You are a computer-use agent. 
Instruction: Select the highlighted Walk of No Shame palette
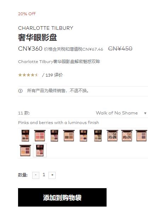tap(40, 151)
